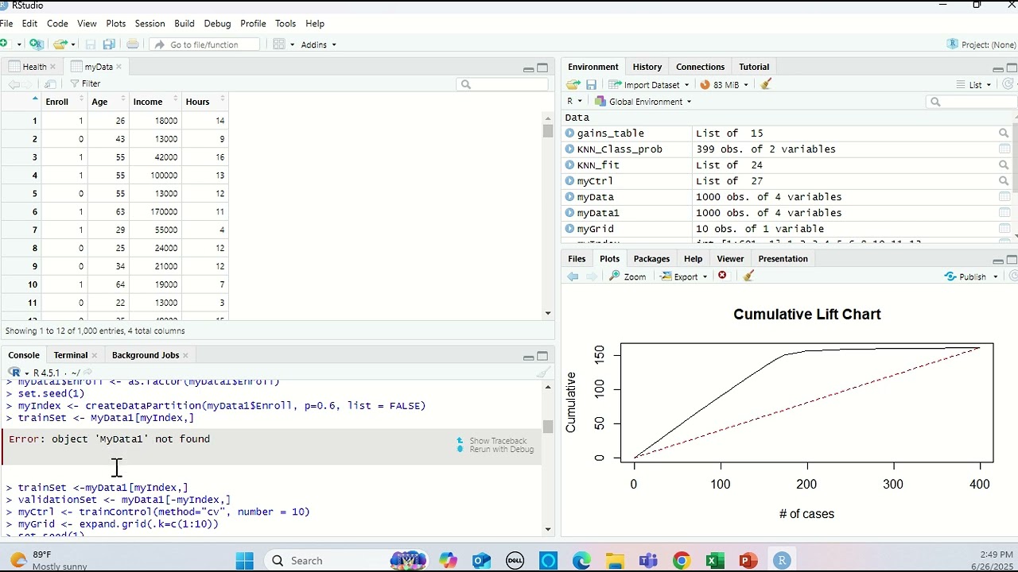Viewport: 1018px width, 572px height.
Task: Inspect KNN_fit with the magnifier icon
Action: [1004, 165]
